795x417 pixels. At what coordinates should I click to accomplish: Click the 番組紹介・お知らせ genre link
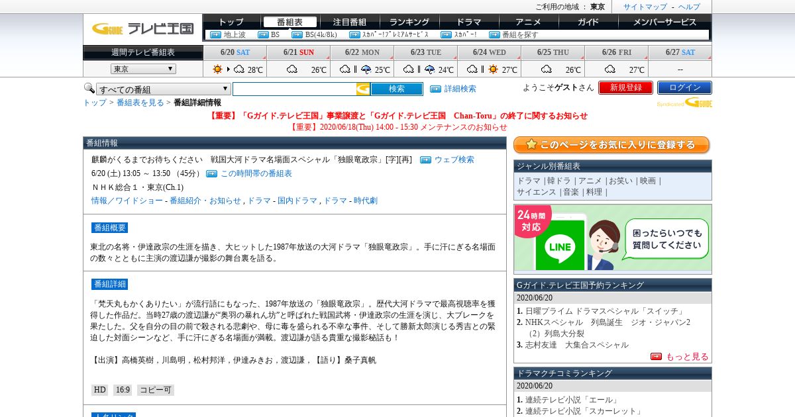pyautogui.click(x=205, y=201)
